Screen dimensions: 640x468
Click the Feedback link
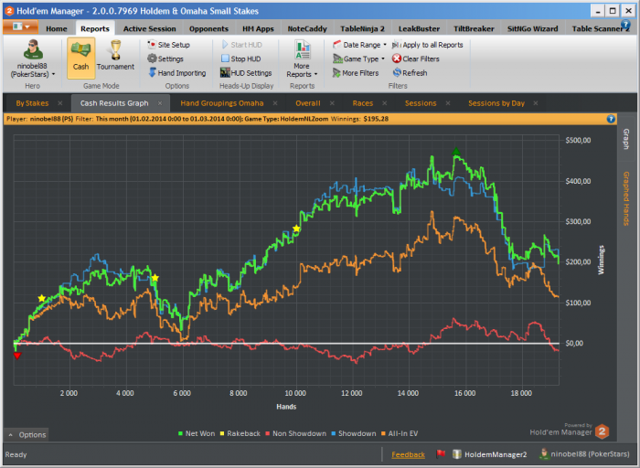pyautogui.click(x=408, y=454)
